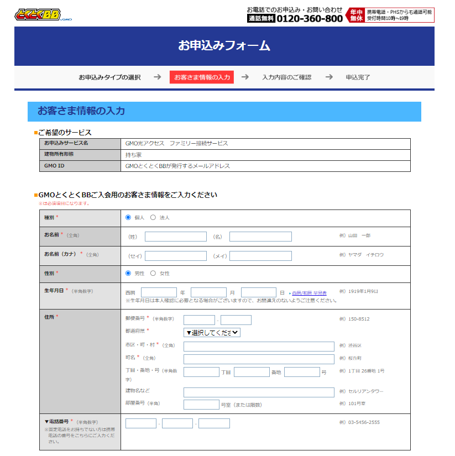This screenshot has height=456, width=455.
Task: Click the 例) 山田 一郎 example text
Action: pyautogui.click(x=355, y=235)
